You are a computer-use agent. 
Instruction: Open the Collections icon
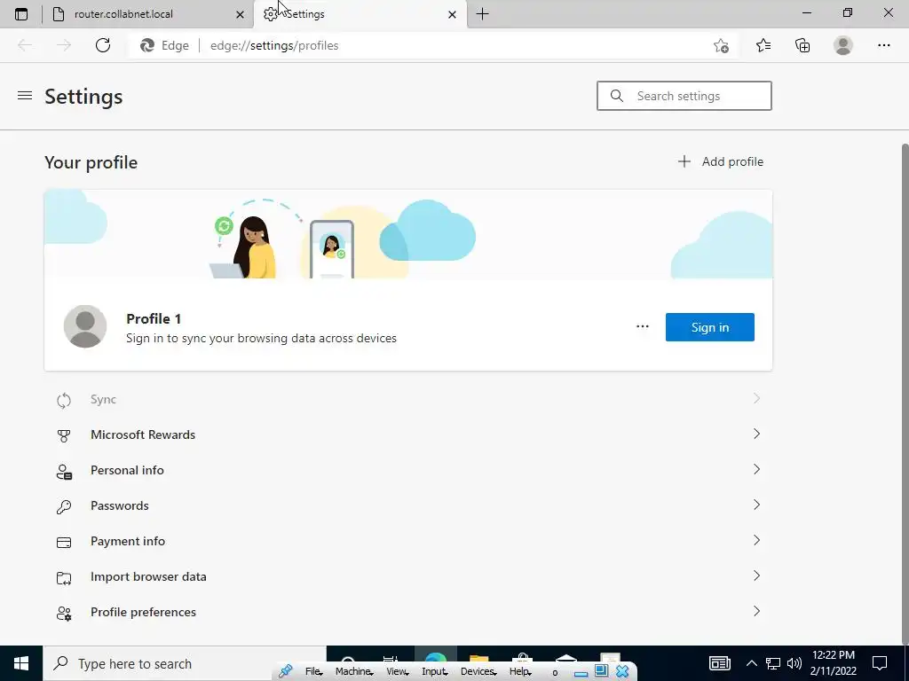point(802,45)
